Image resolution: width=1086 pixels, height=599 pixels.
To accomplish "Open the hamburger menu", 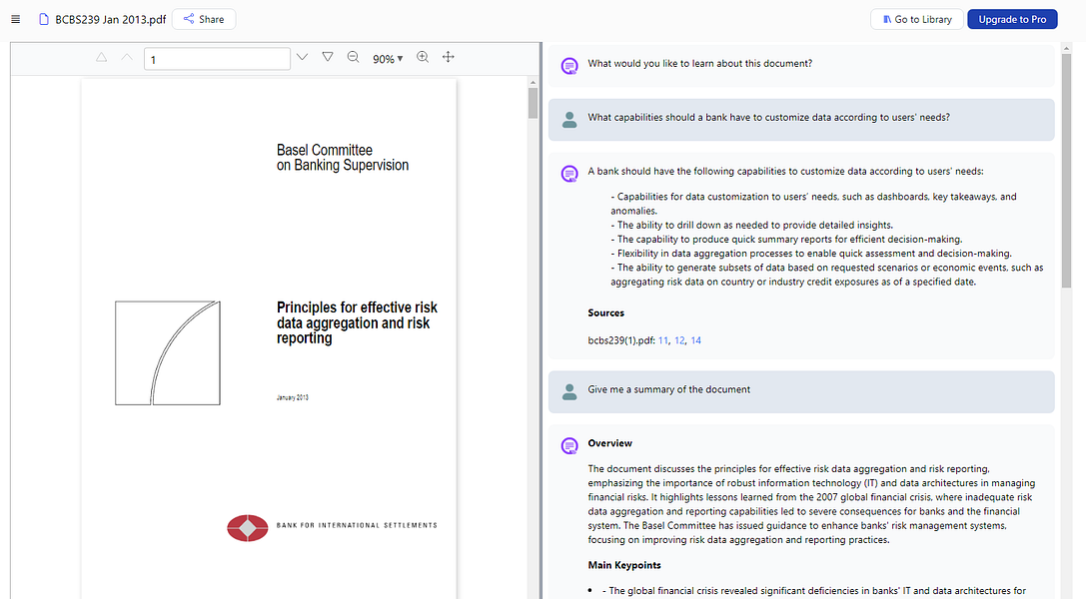I will (15, 18).
